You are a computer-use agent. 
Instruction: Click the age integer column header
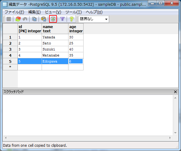pos(76,29)
